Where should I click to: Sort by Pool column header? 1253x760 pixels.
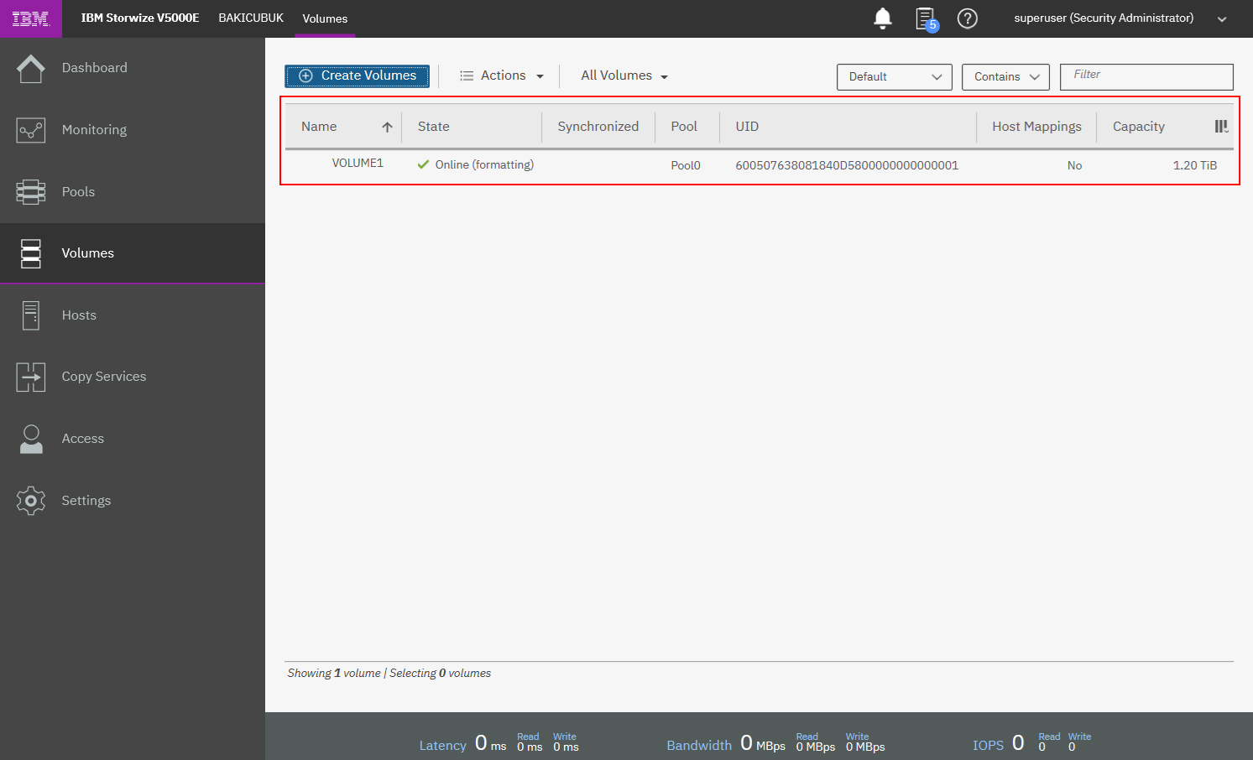tap(684, 127)
